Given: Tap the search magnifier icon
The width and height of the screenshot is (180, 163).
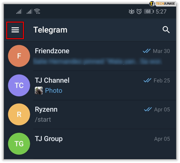Looking at the screenshot, I should (x=166, y=30).
